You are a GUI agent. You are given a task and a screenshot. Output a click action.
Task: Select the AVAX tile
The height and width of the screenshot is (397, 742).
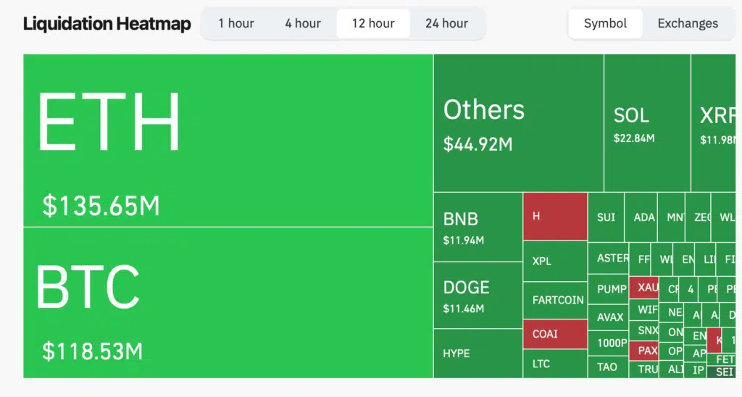coord(609,317)
